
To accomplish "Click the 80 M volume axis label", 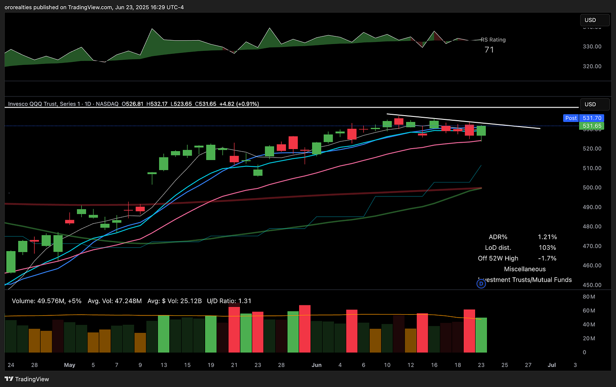I will [x=589, y=297].
